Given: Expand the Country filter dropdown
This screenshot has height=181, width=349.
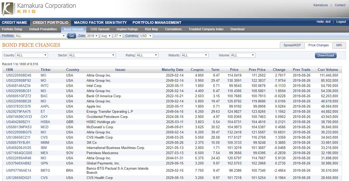Looking at the screenshot, I should point(32,55).
